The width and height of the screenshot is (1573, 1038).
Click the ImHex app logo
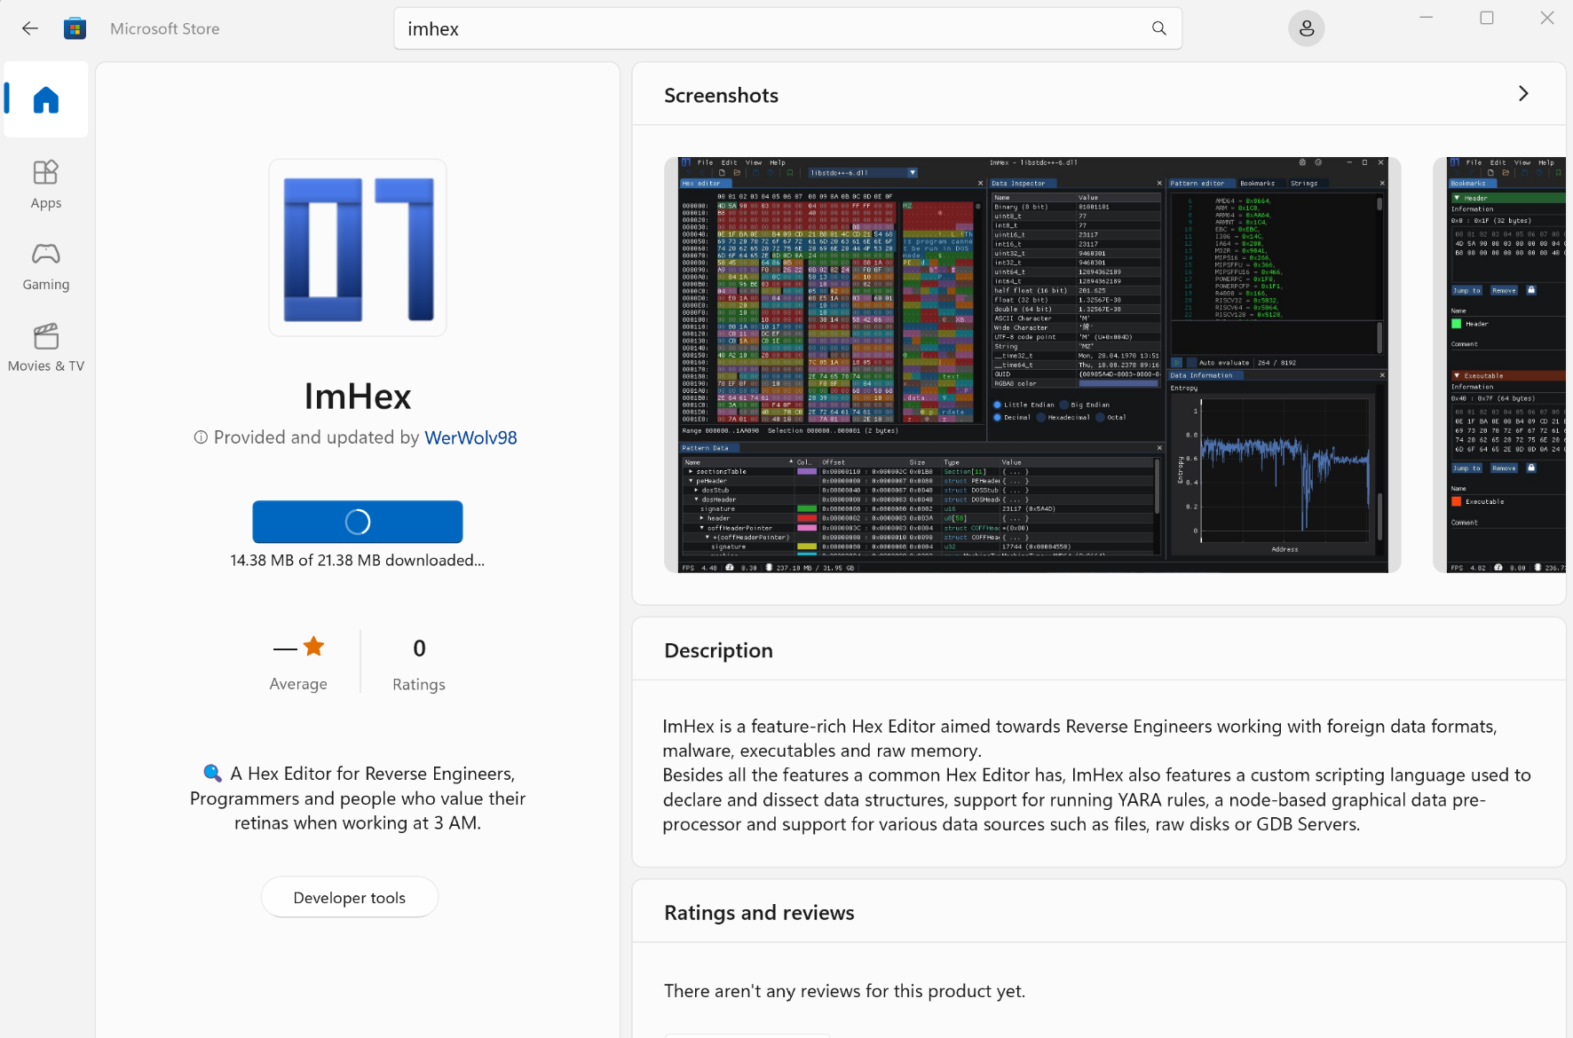pos(358,248)
